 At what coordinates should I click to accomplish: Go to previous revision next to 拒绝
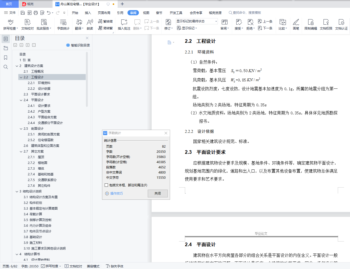(x=265, y=22)
